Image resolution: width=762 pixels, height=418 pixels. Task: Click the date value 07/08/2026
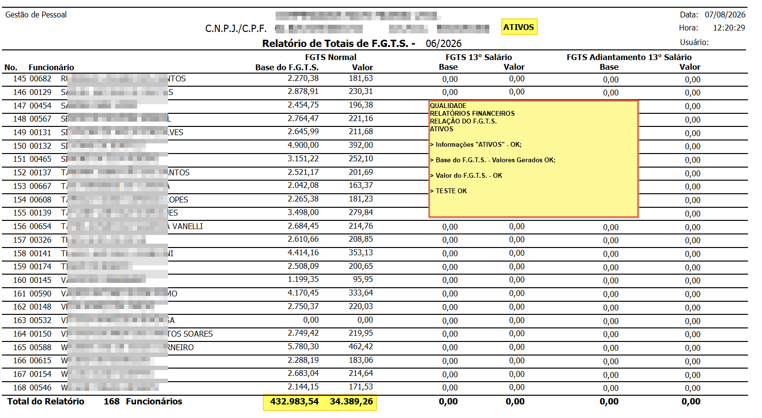725,15
